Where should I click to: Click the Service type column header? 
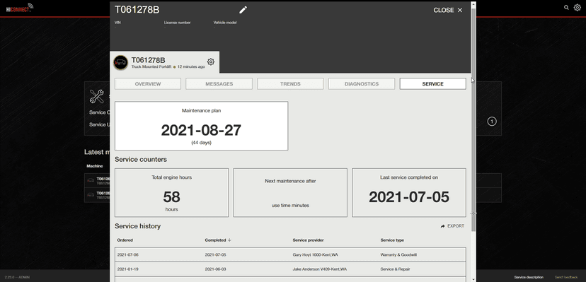click(392, 240)
